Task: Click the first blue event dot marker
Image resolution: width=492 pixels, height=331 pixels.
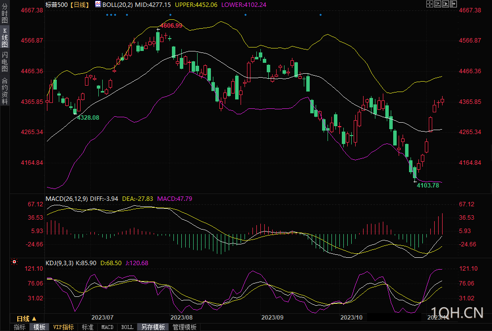Action: pyautogui.click(x=107, y=14)
